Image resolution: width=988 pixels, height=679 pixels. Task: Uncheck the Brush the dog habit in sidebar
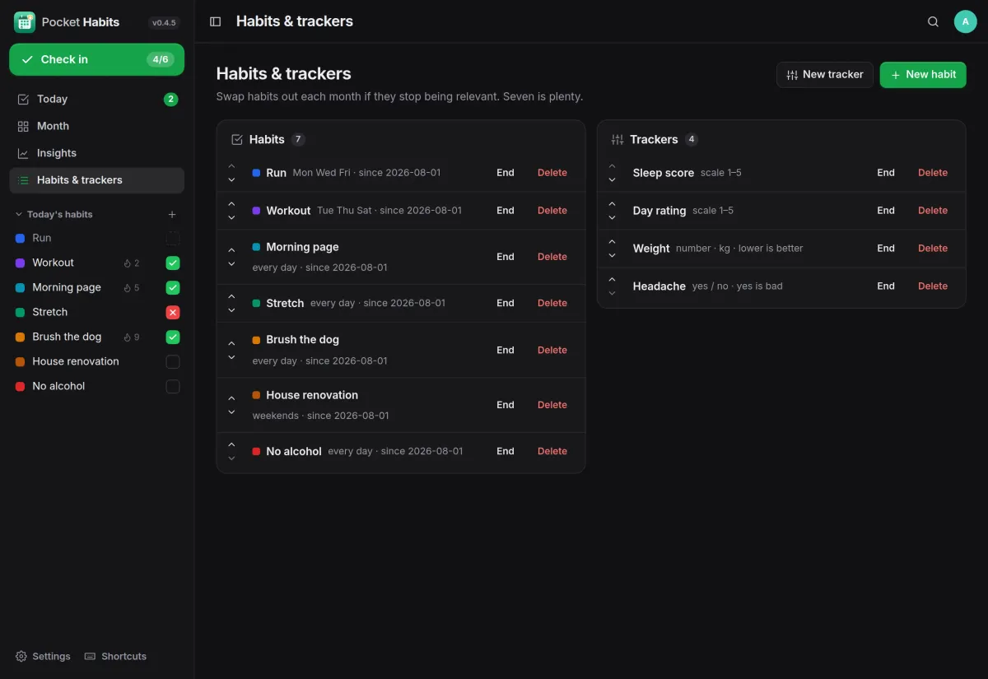(x=173, y=337)
